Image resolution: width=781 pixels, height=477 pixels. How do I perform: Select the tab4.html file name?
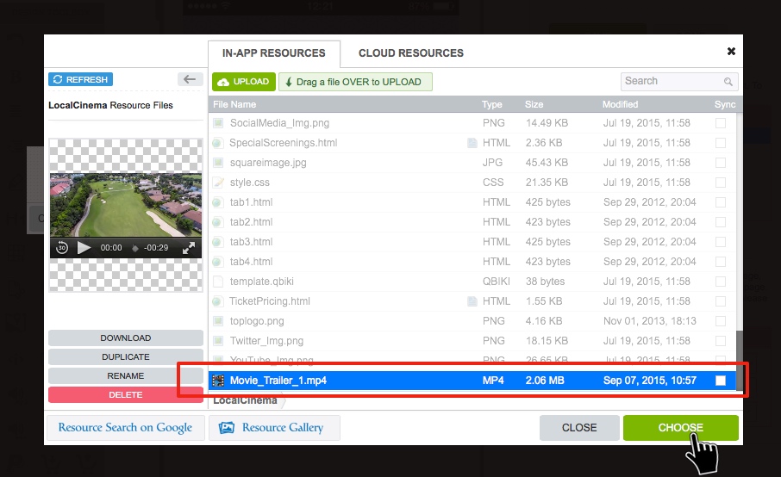tap(251, 262)
